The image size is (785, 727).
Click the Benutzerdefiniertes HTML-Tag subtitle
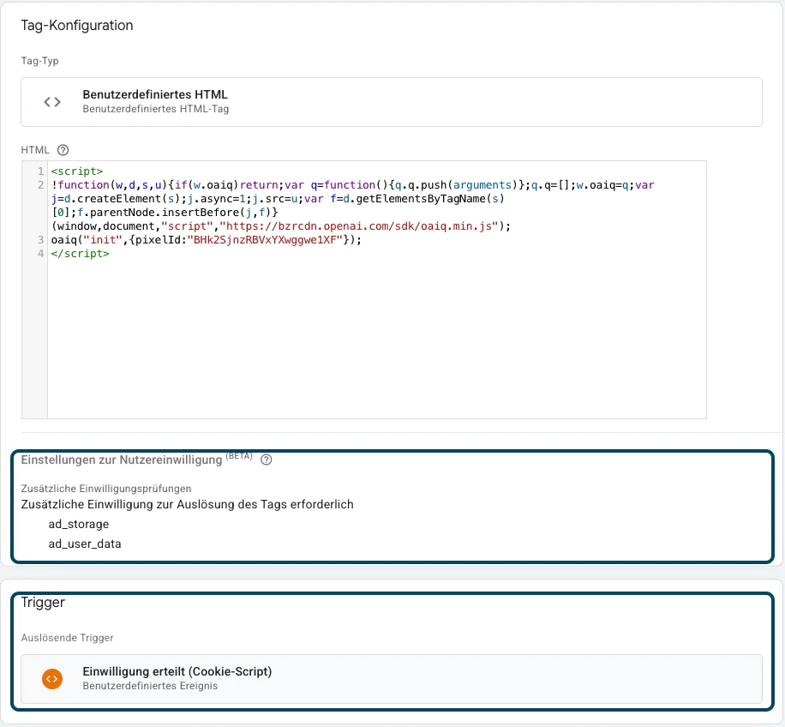click(x=156, y=109)
